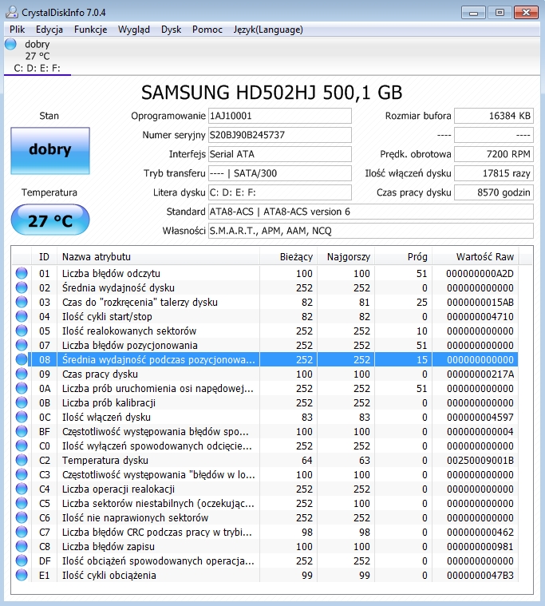Click the Tryb transferu SATA/300 field

coord(279,173)
